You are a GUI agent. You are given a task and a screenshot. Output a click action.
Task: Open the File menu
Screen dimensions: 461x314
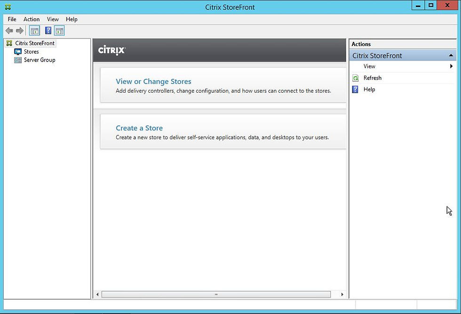12,19
